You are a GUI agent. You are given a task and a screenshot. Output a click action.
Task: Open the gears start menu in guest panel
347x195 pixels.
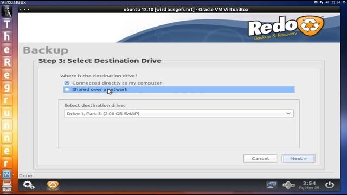(29, 185)
